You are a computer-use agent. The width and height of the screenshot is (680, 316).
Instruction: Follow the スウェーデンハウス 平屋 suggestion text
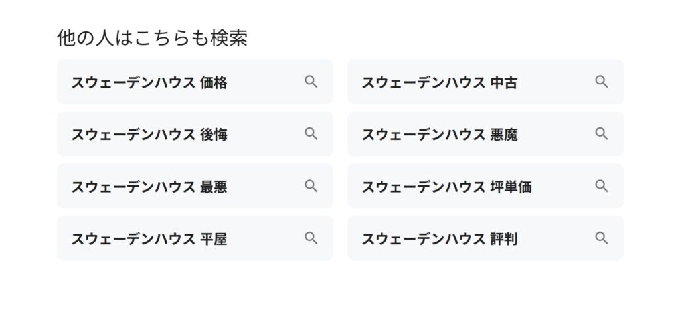149,239
